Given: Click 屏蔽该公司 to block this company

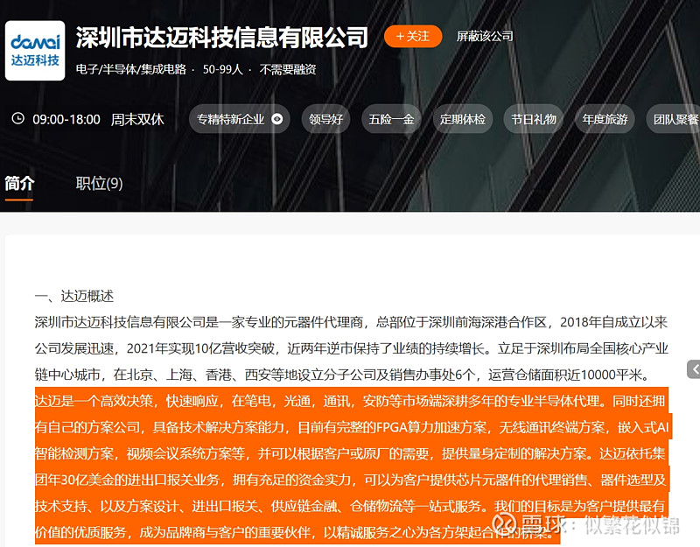Looking at the screenshot, I should (485, 36).
